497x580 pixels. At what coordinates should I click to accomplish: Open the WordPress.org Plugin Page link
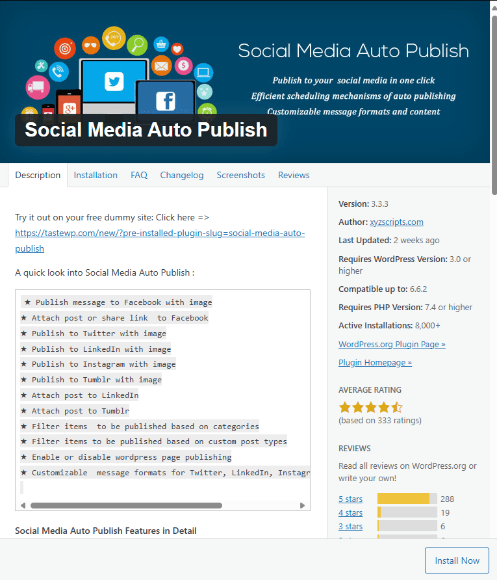tap(392, 344)
